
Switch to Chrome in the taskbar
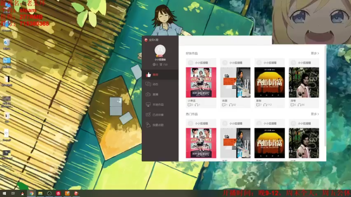click(x=31, y=193)
